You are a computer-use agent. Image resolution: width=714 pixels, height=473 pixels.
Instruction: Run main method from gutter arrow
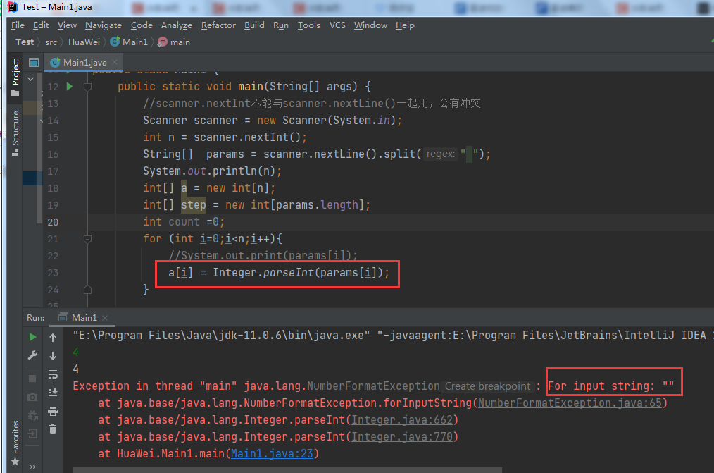[68, 86]
